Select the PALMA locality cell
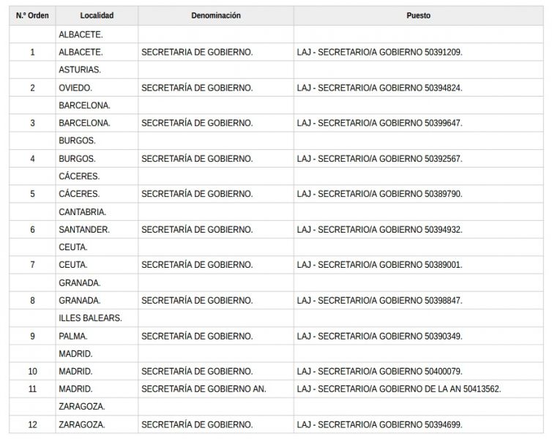 (73, 336)
